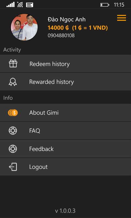Click the Logout door arrow icon
131x218 pixels.
[13, 167]
